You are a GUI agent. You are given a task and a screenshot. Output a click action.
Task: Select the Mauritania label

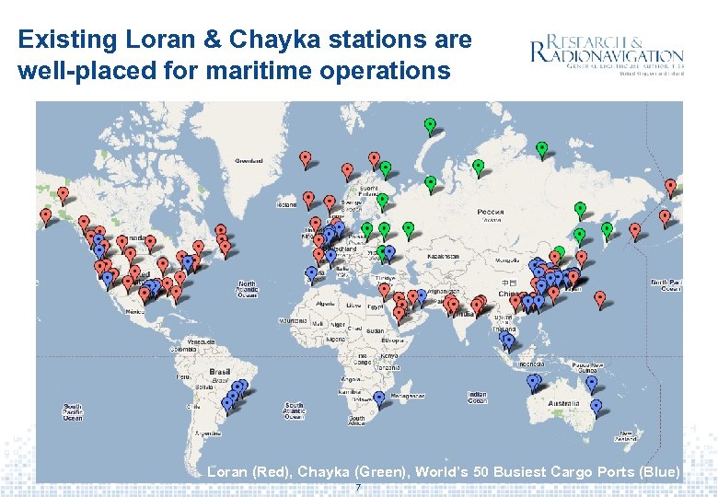pyautogui.click(x=292, y=321)
